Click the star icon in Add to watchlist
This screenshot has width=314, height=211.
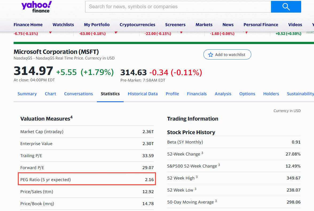click(211, 54)
